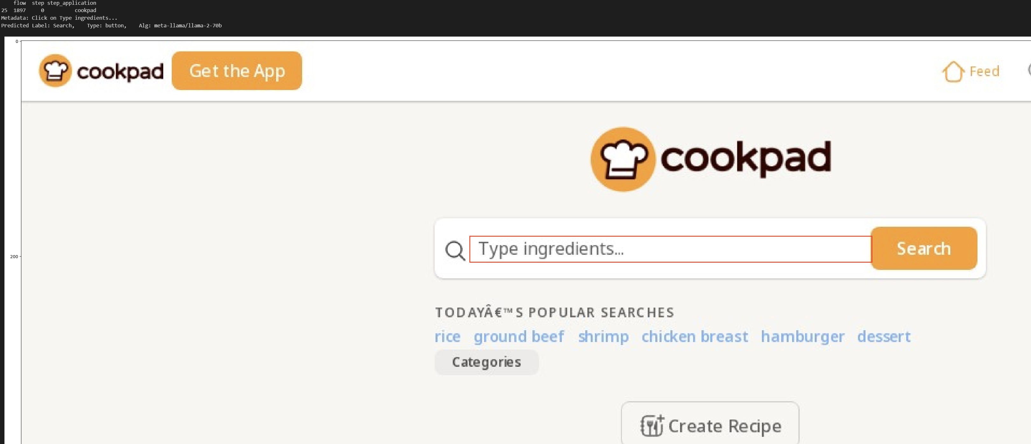Click the Create Recipe utensils icon

tap(651, 426)
